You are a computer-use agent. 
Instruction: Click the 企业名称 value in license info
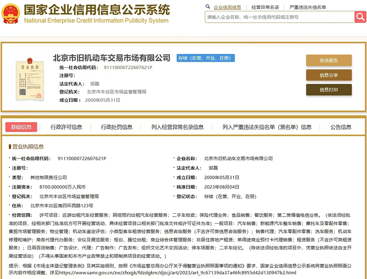pyautogui.click(x=239, y=158)
